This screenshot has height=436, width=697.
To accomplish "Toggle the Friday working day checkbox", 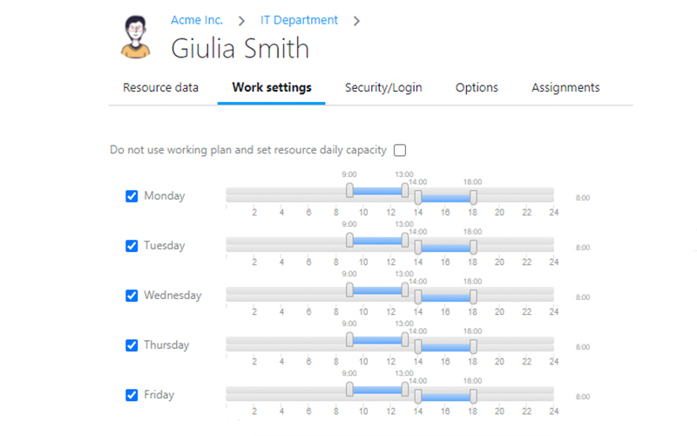I will coord(132,395).
